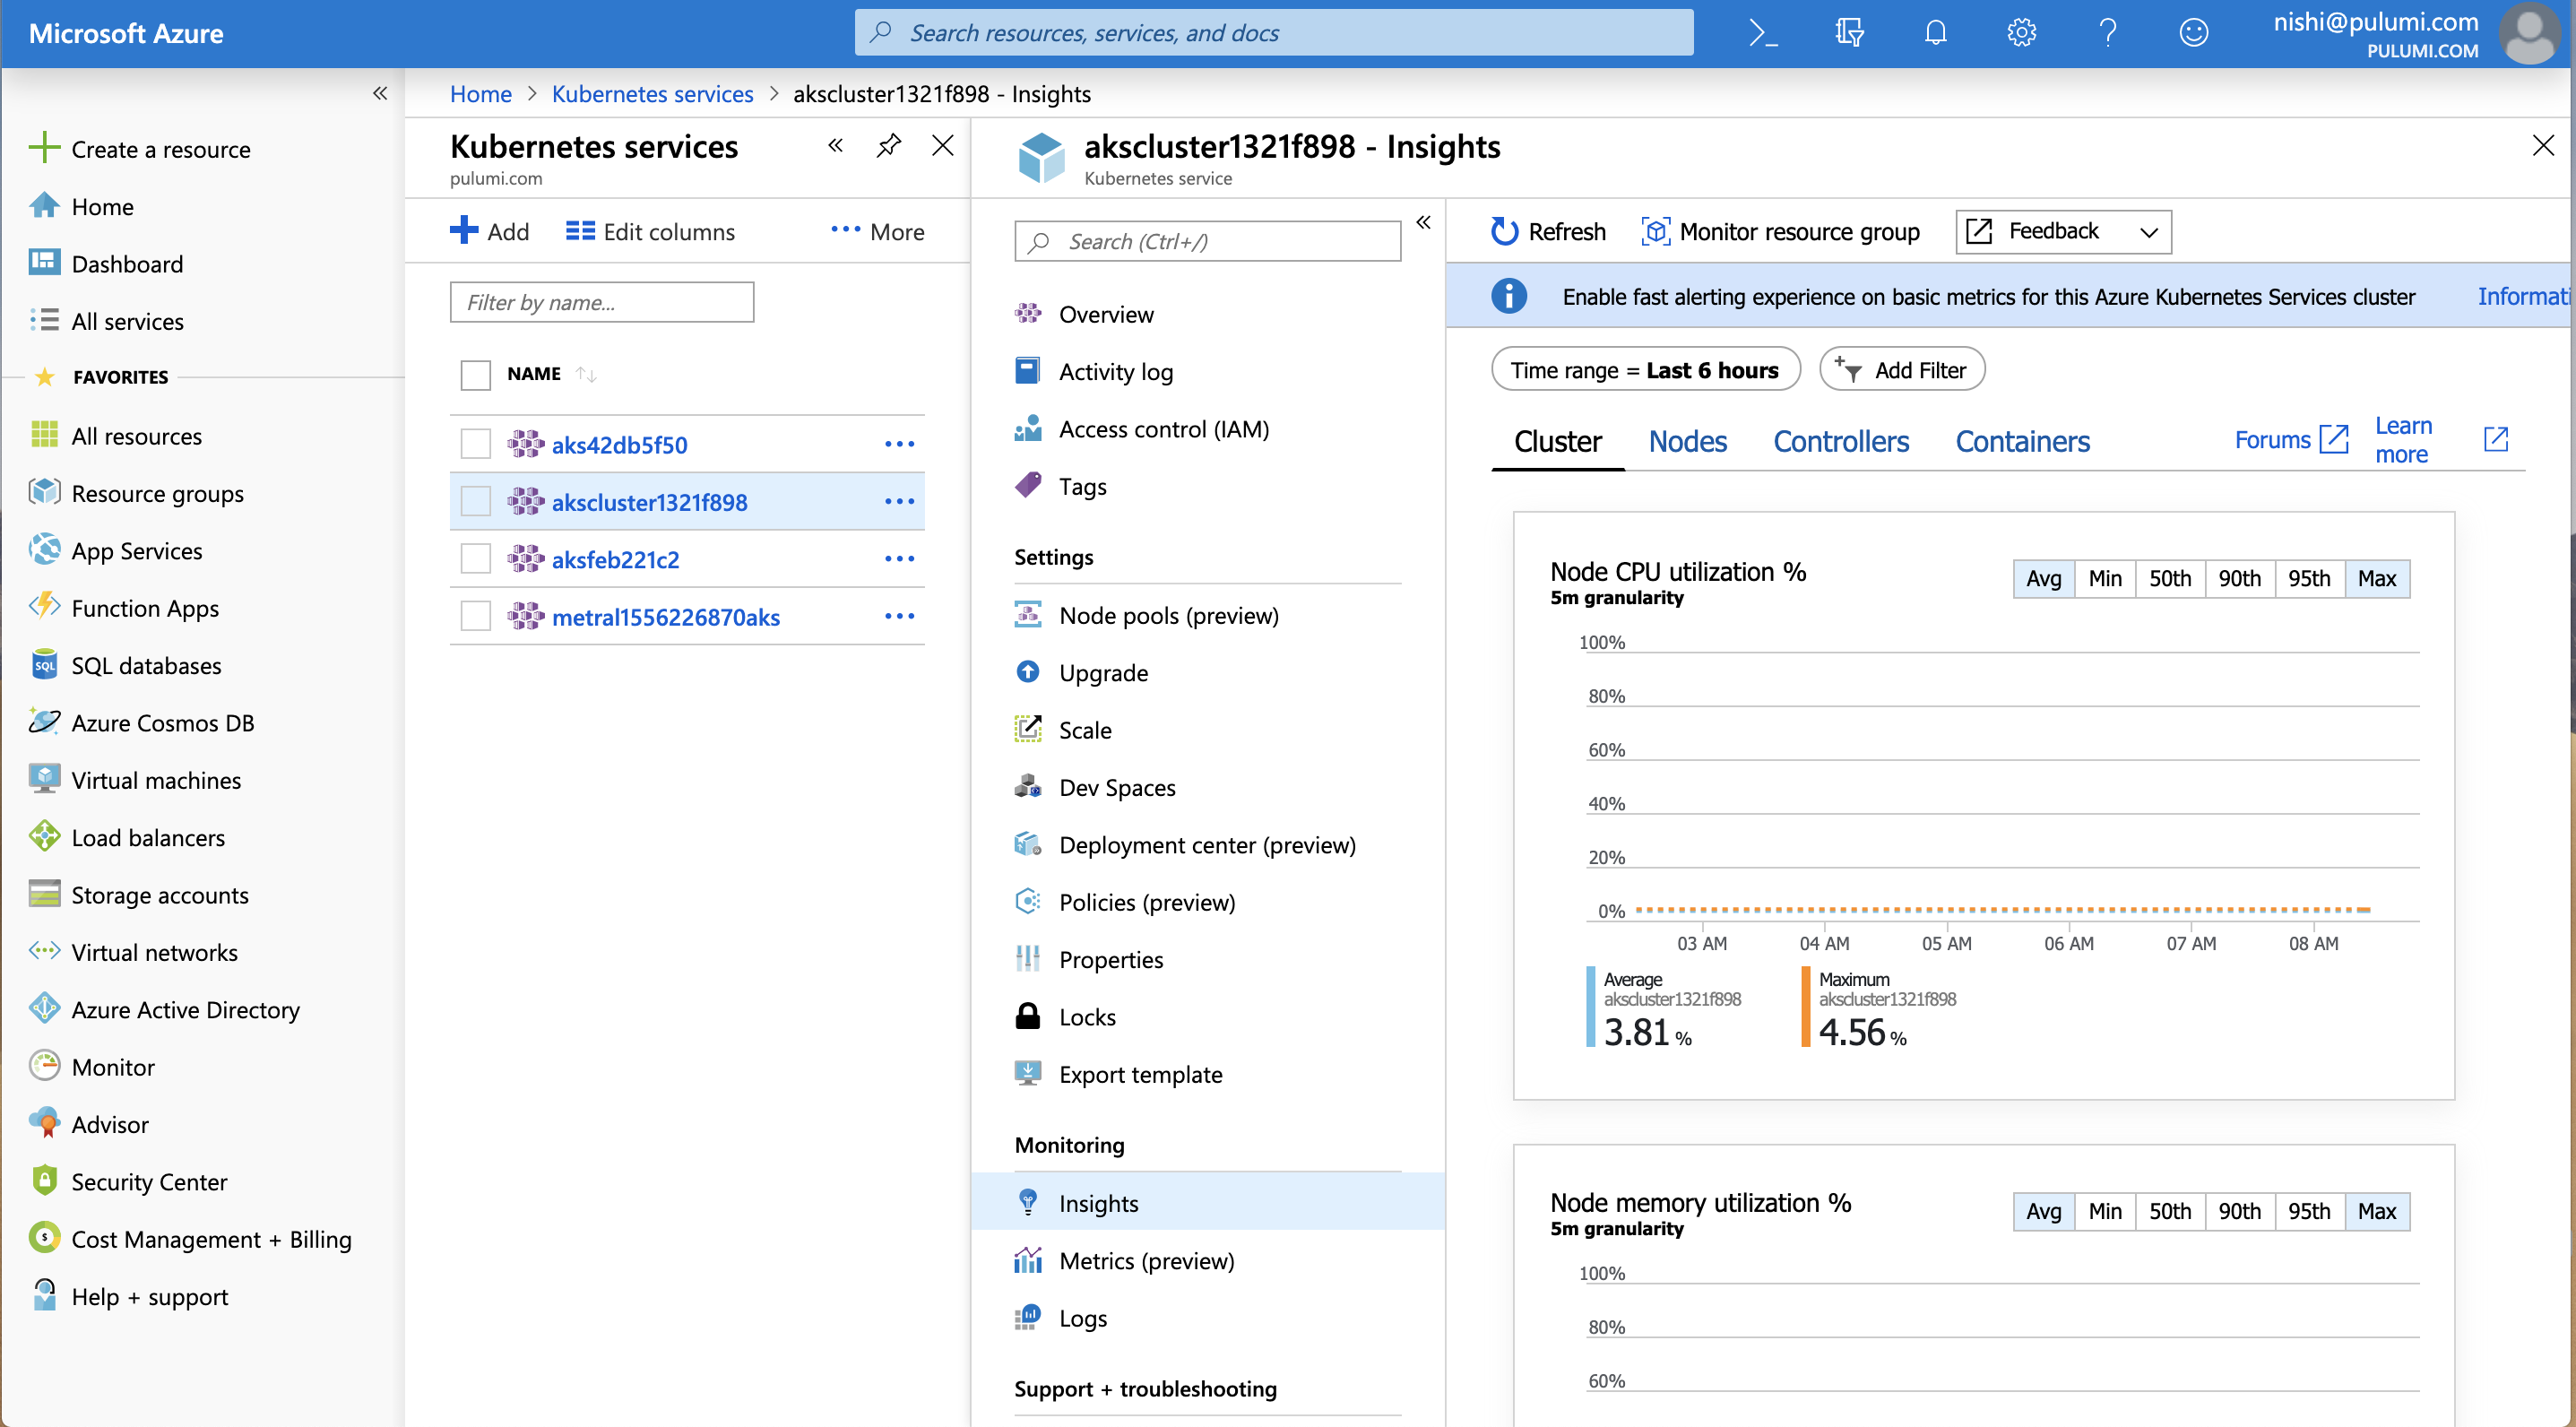The image size is (2576, 1427).
Task: Check the aks42db5f50 row checkbox
Action: click(475, 444)
